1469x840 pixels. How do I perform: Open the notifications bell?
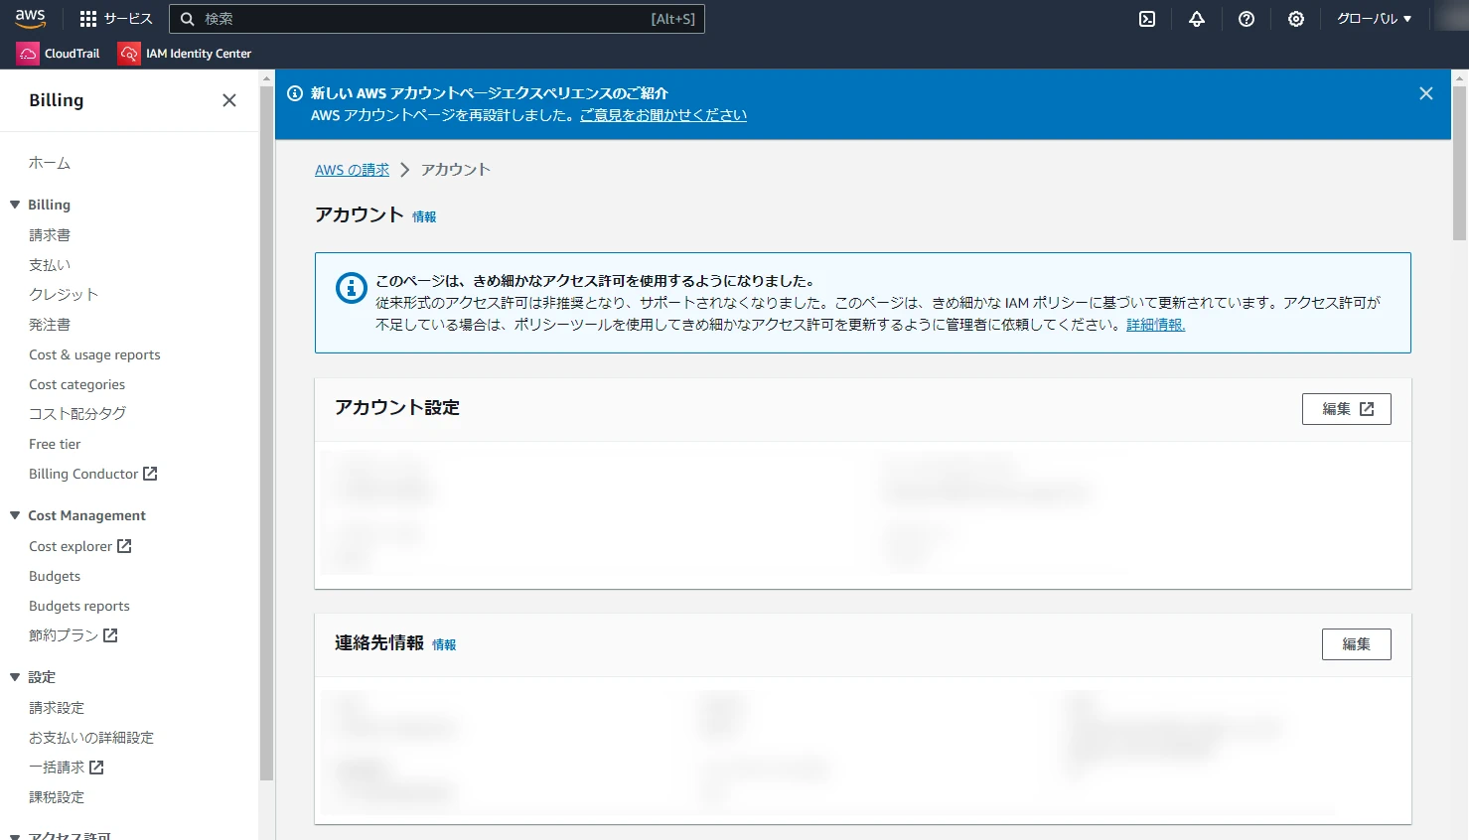(x=1197, y=19)
